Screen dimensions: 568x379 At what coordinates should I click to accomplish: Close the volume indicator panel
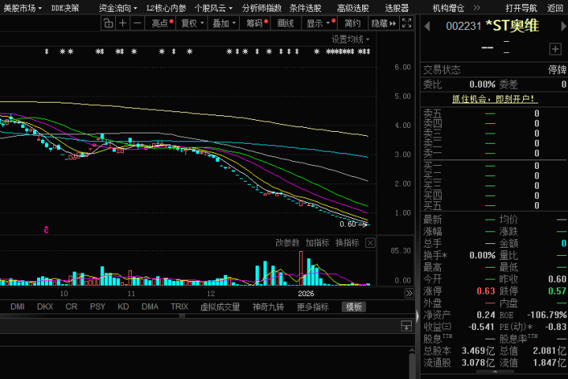pos(370,242)
